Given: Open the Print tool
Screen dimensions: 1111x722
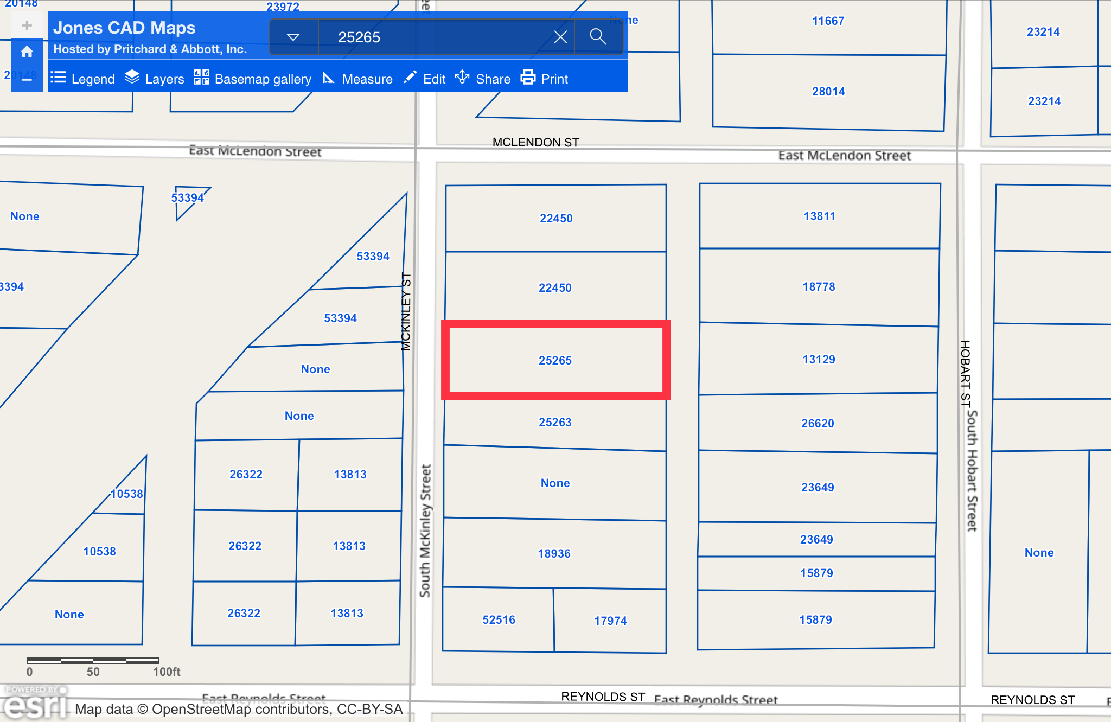Looking at the screenshot, I should 544,79.
